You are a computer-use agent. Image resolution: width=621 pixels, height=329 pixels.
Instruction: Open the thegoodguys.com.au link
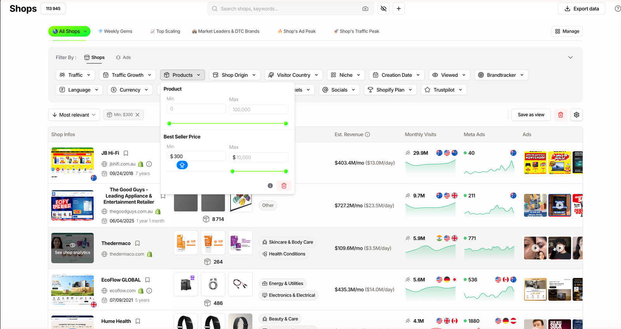(x=131, y=211)
